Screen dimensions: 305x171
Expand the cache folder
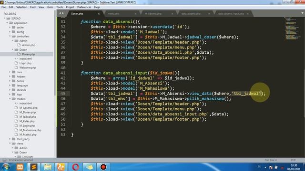[10, 28]
